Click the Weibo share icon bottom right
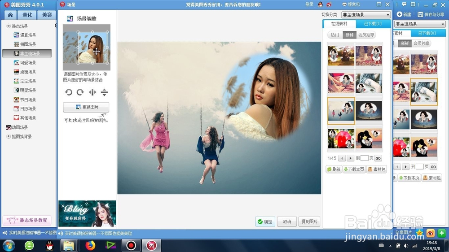This screenshot has width=449, height=252. (x=431, y=233)
